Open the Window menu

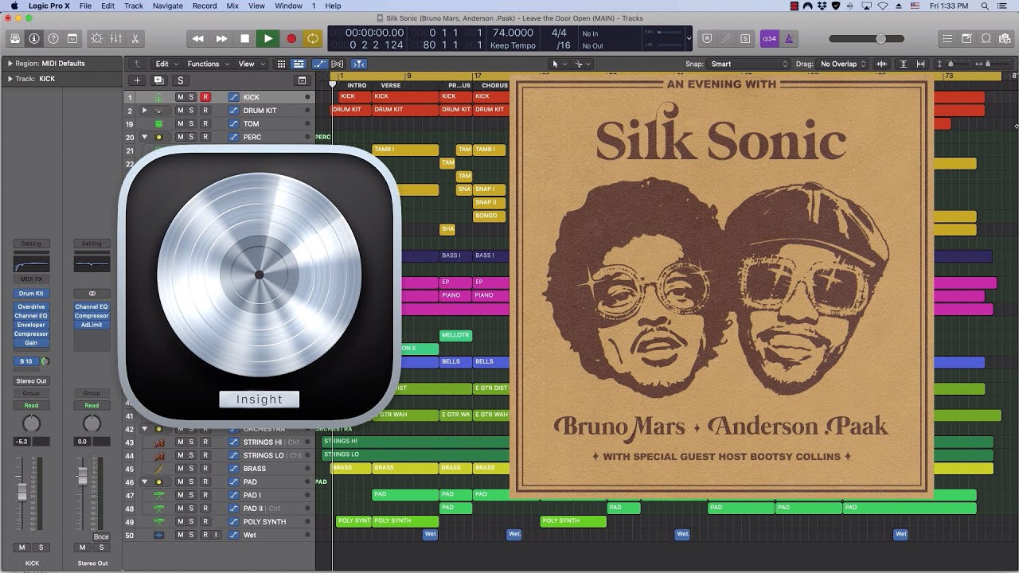click(x=288, y=6)
